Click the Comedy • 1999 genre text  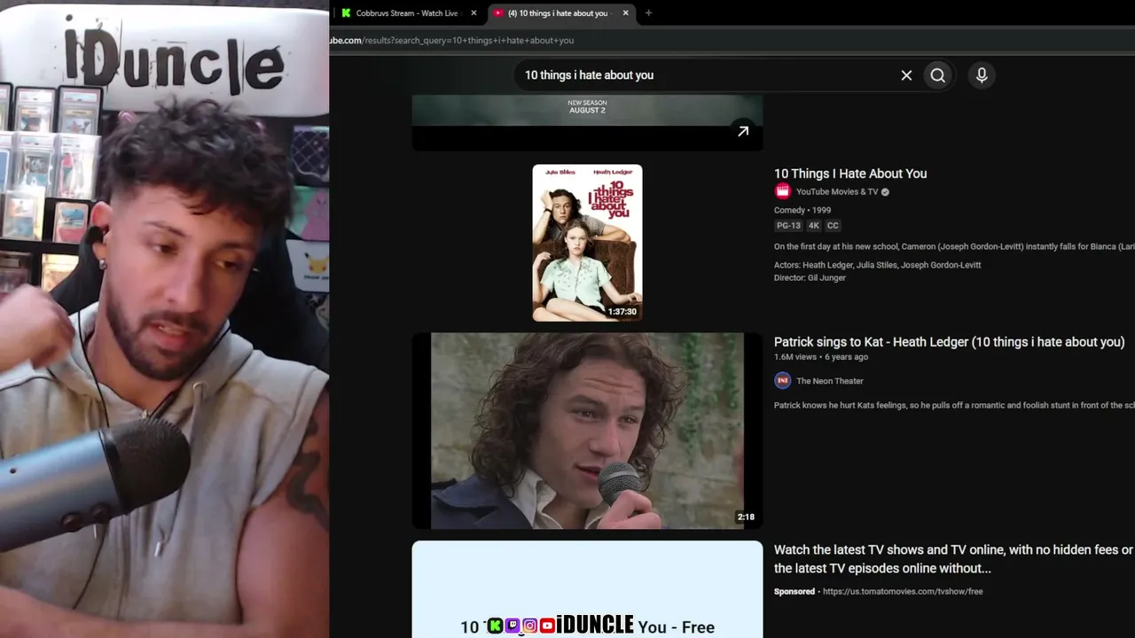(x=802, y=210)
